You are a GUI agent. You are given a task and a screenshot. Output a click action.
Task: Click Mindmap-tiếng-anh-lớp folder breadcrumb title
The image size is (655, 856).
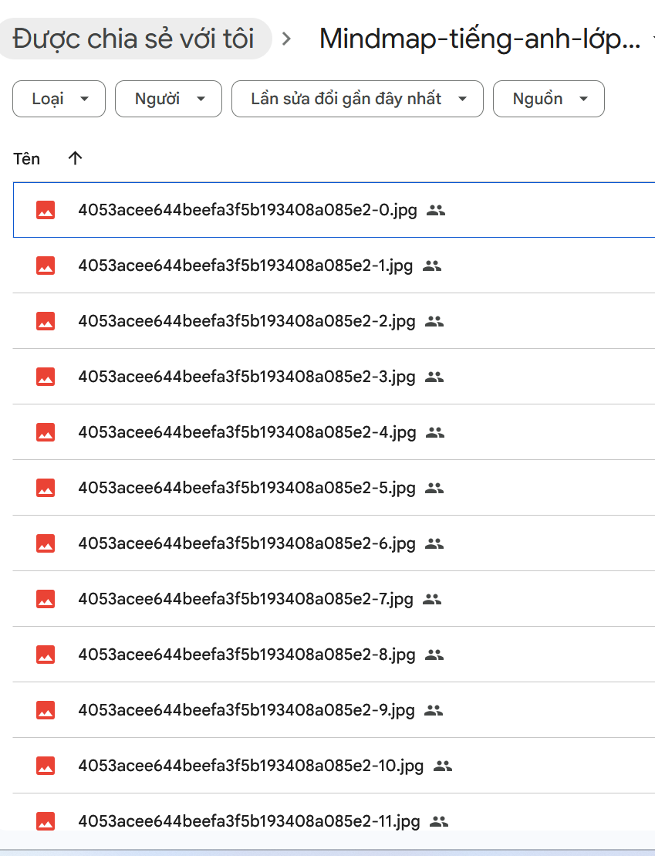480,39
